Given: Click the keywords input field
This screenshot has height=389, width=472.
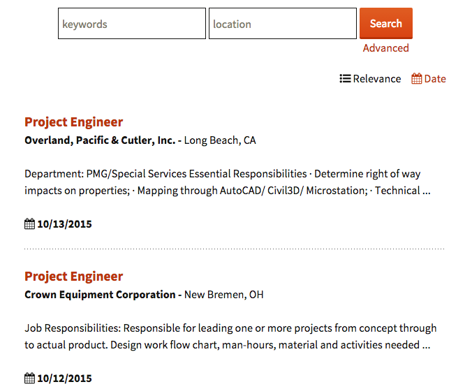Looking at the screenshot, I should (x=132, y=24).
